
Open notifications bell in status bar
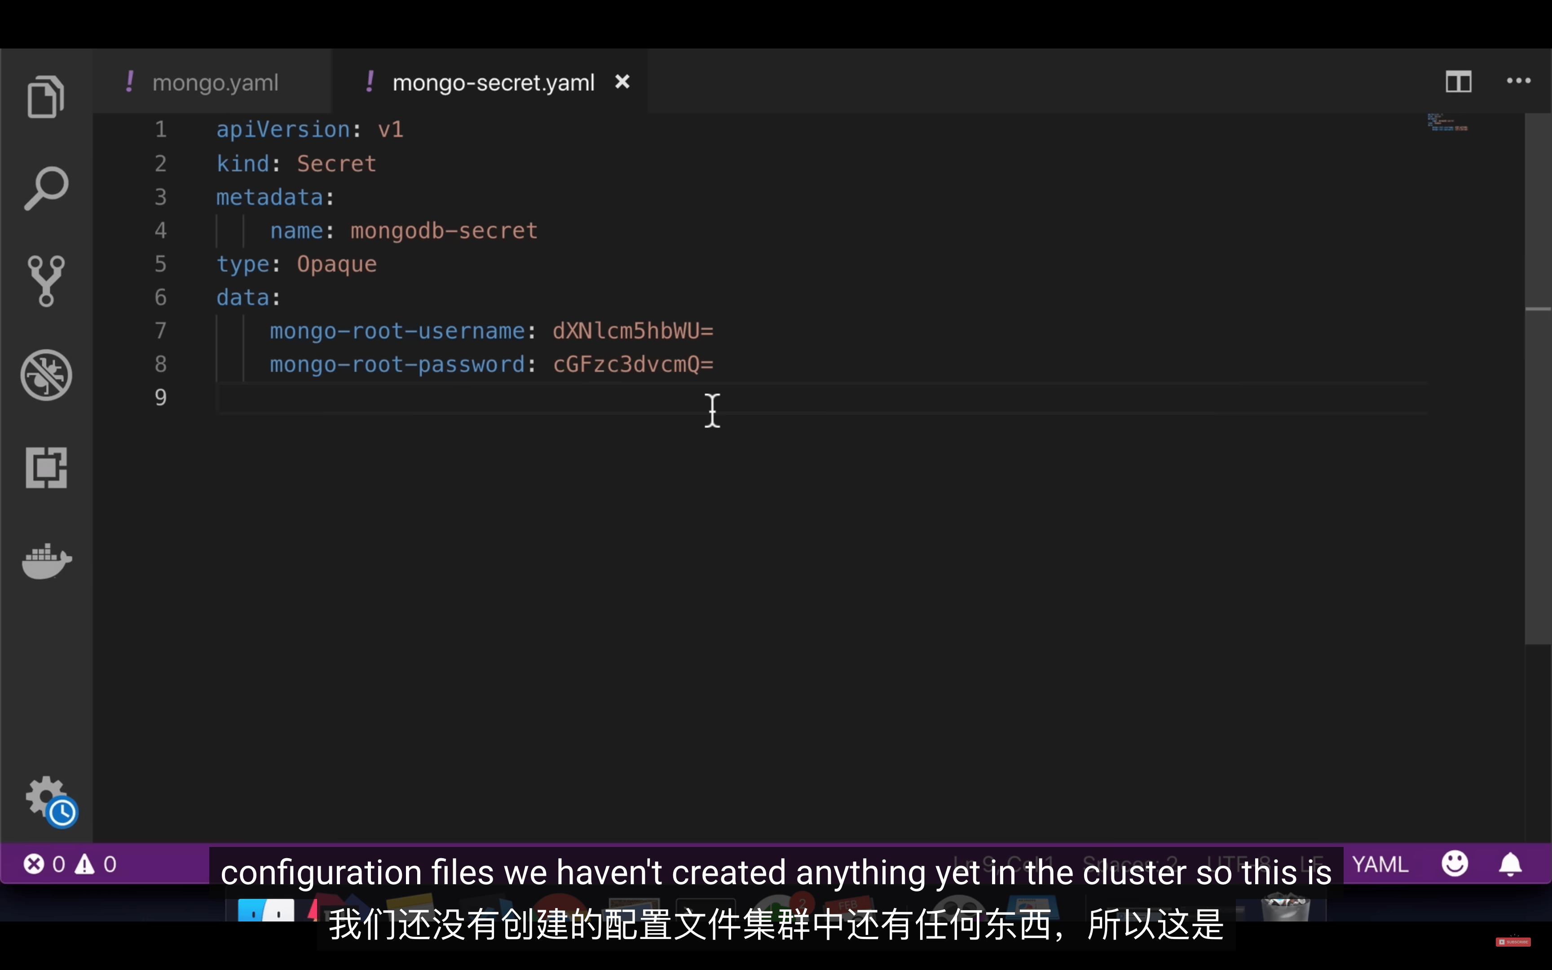pos(1510,864)
